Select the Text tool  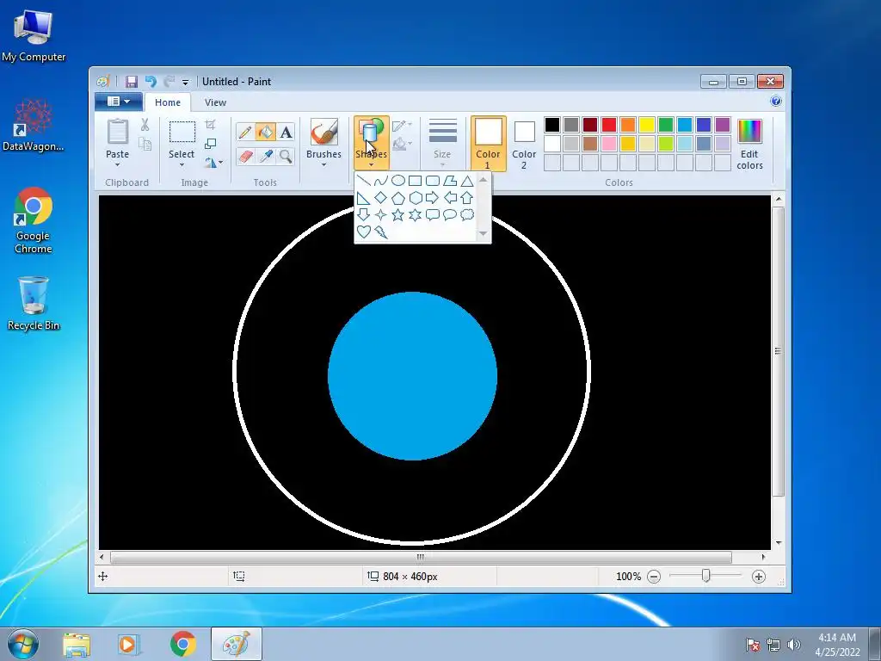[x=286, y=132]
